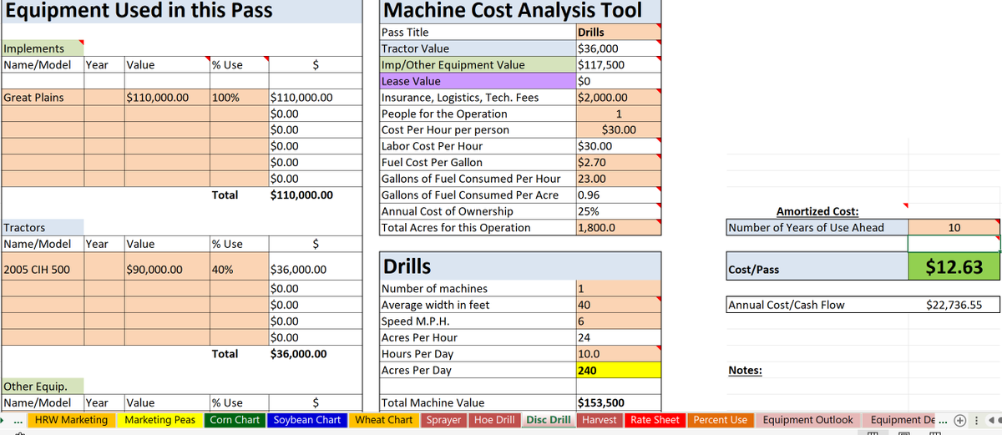Open the Hoe Drill sheet tab

(x=495, y=420)
